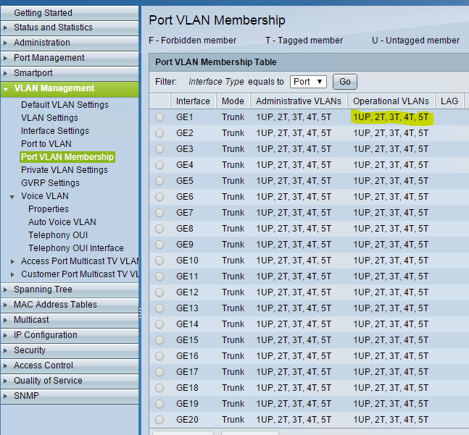Open Private VLAN Settings page

[x=65, y=170]
